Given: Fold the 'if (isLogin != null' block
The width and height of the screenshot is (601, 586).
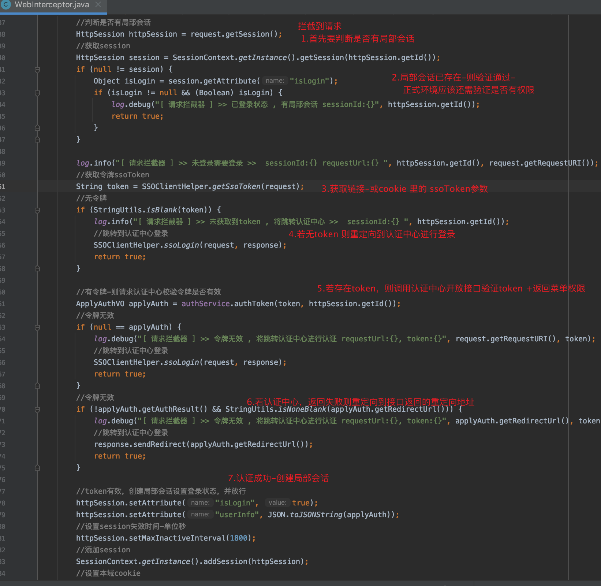Looking at the screenshot, I should (x=37, y=93).
